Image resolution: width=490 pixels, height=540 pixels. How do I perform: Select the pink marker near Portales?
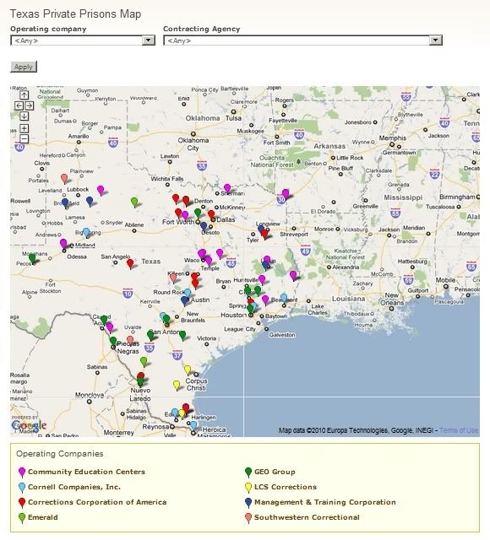click(x=64, y=178)
